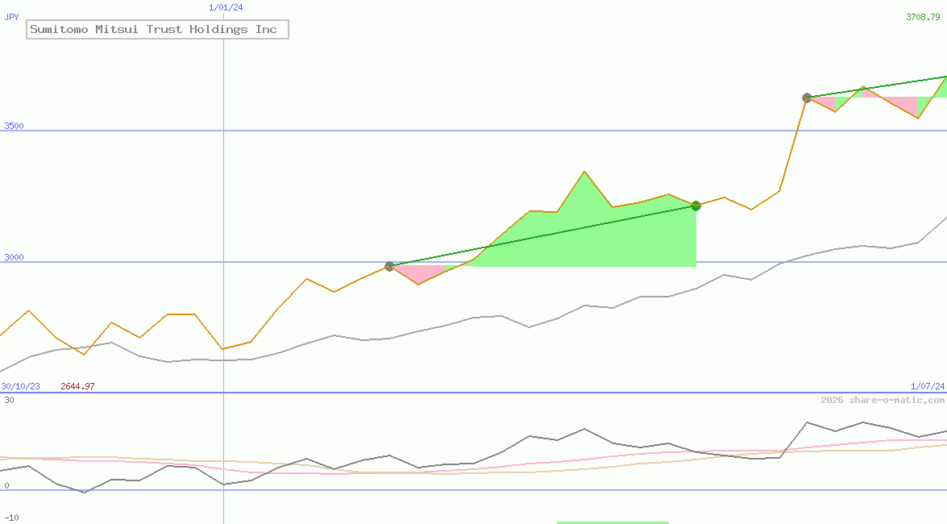Screen dimensions: 947x524
Task: Click the 3000 price axis label
Action: [14, 257]
